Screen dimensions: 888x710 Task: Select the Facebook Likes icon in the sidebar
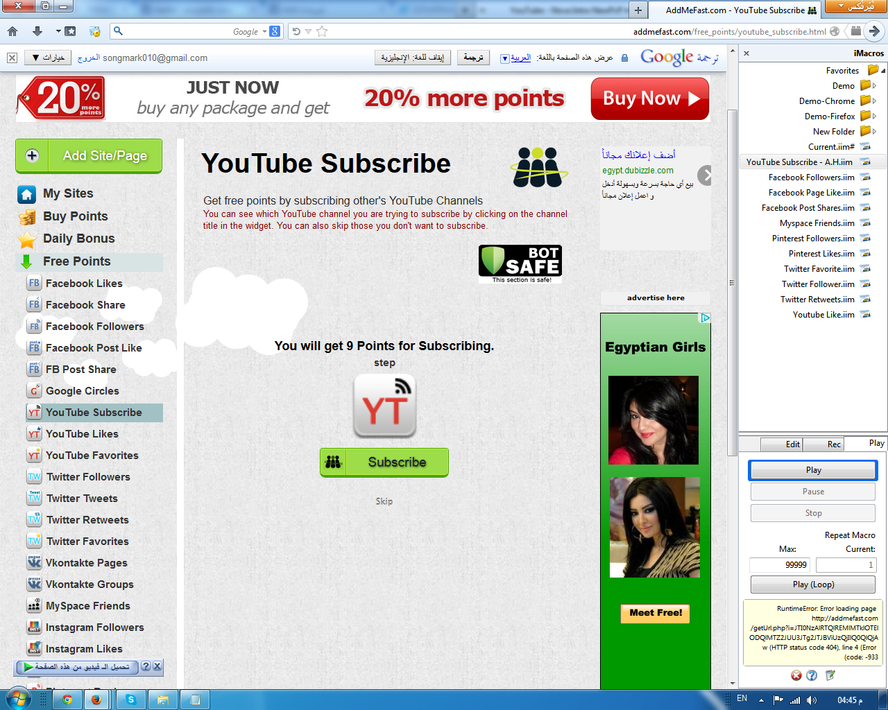click(x=35, y=283)
